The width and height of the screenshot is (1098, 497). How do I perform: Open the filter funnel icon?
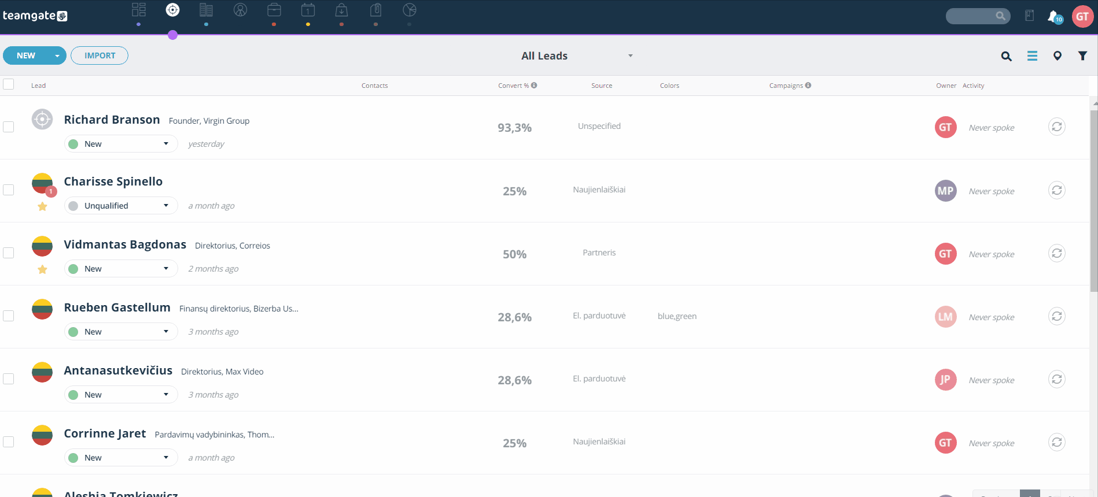click(1082, 56)
